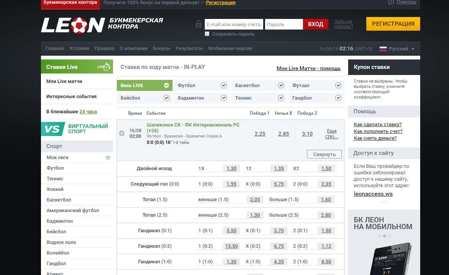Image resolution: width=449 pixels, height=275 pixels.
Task: Open Мои Live Матчи - помощь link
Action: 308,69
